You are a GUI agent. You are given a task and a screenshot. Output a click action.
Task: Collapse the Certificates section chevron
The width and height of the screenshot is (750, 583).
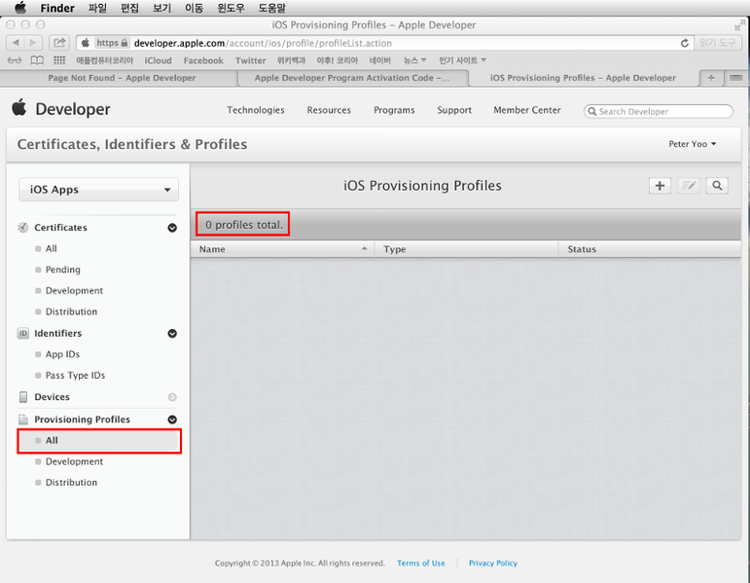[x=172, y=228]
